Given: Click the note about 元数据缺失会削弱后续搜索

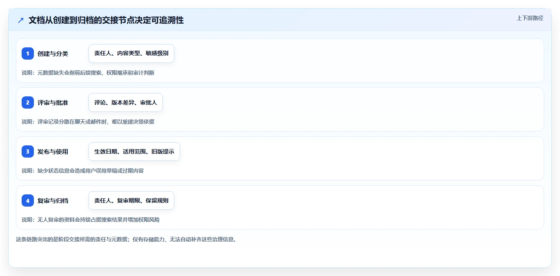Looking at the screenshot, I should (x=88, y=73).
